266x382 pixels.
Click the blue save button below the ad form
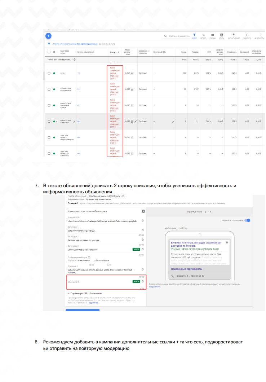click(x=83, y=310)
